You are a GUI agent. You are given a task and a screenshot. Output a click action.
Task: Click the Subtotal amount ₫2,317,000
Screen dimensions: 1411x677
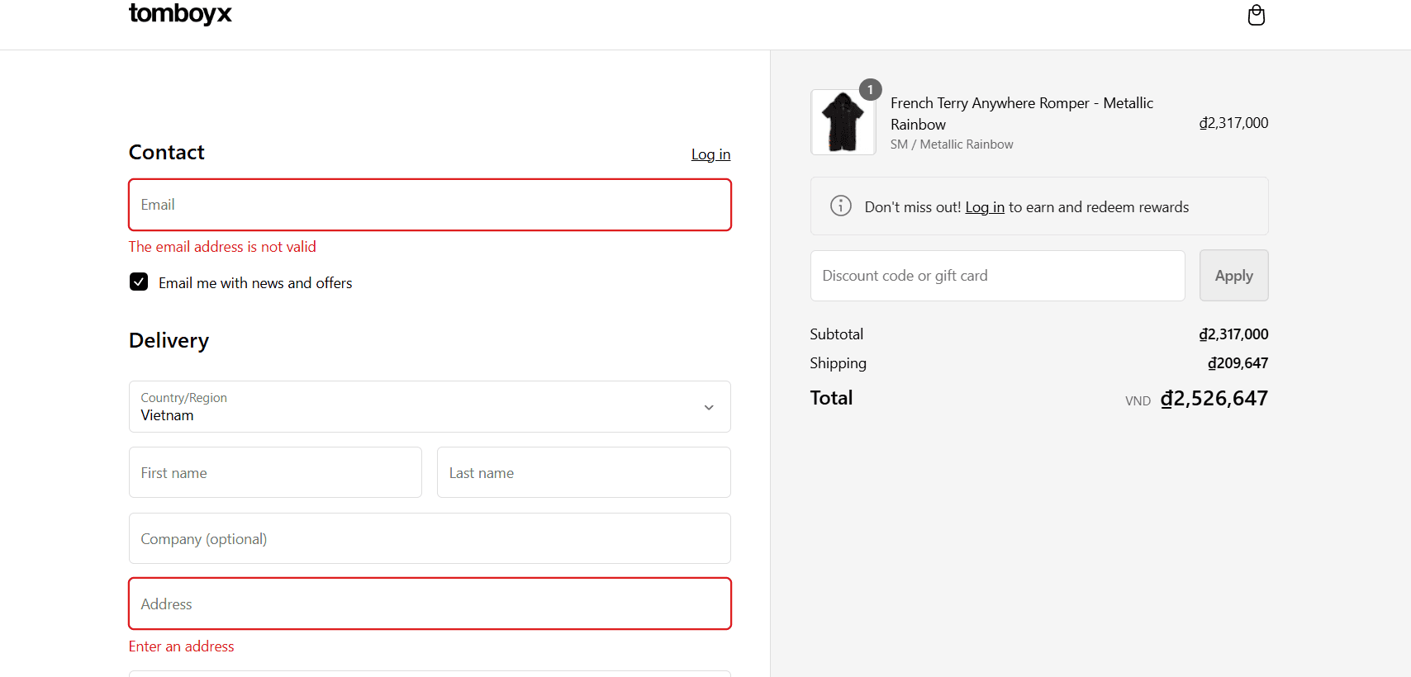pos(1233,334)
